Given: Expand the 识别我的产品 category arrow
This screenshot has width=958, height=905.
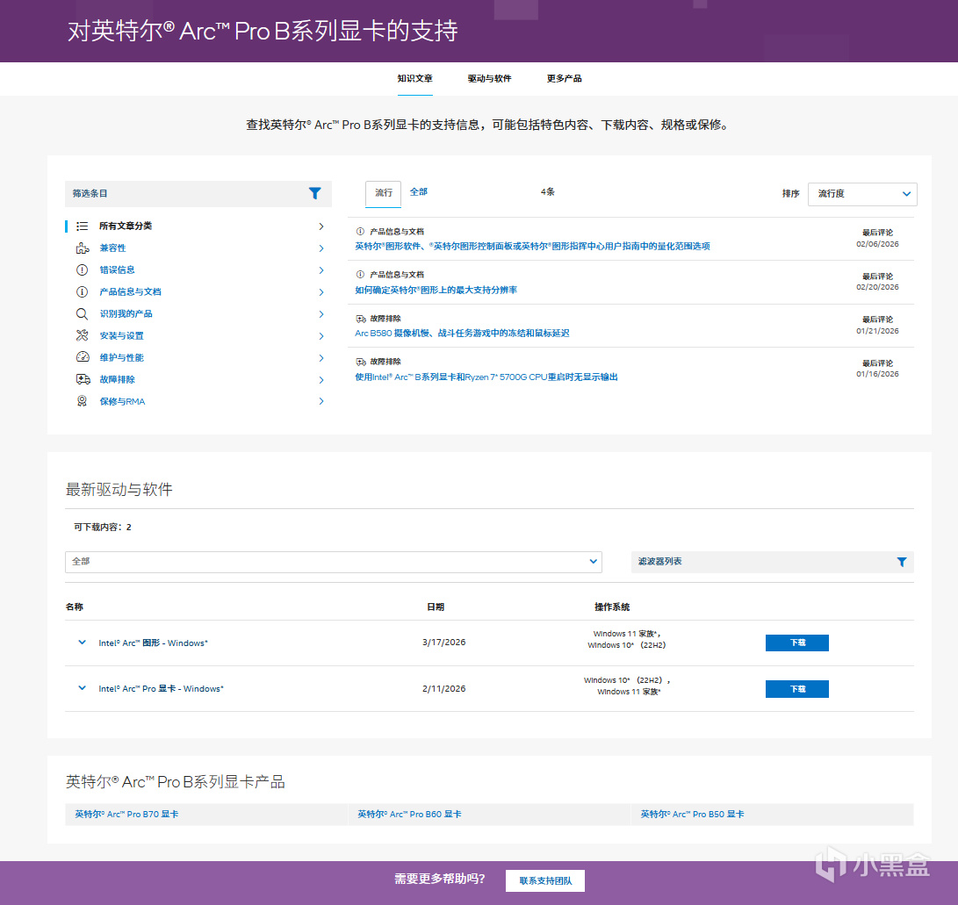Looking at the screenshot, I should (x=321, y=314).
